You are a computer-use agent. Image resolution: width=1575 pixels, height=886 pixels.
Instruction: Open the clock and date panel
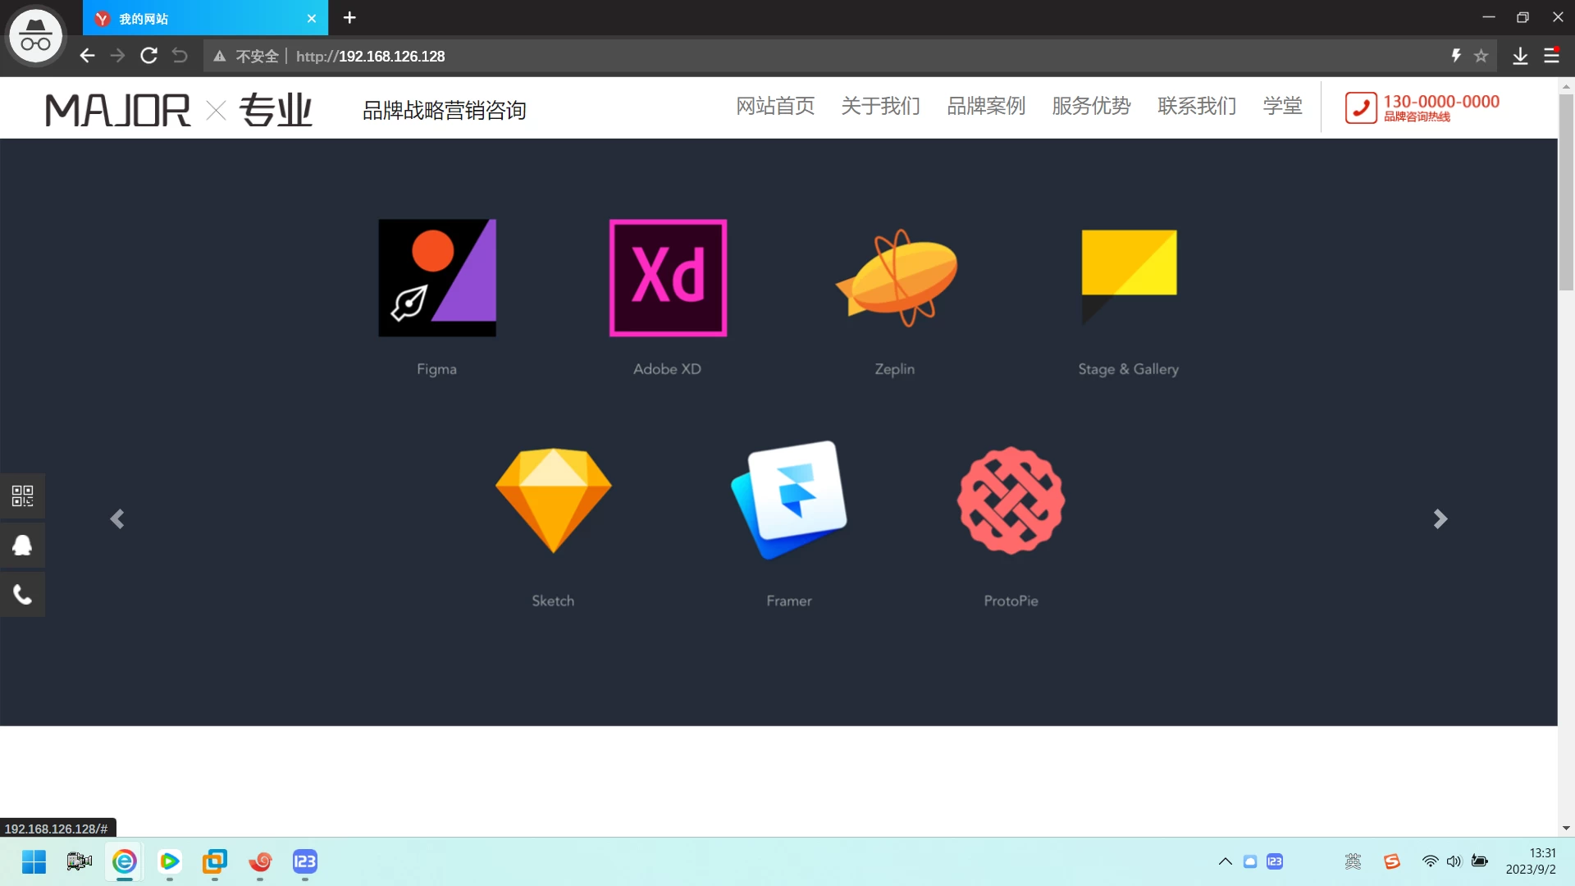1531,861
